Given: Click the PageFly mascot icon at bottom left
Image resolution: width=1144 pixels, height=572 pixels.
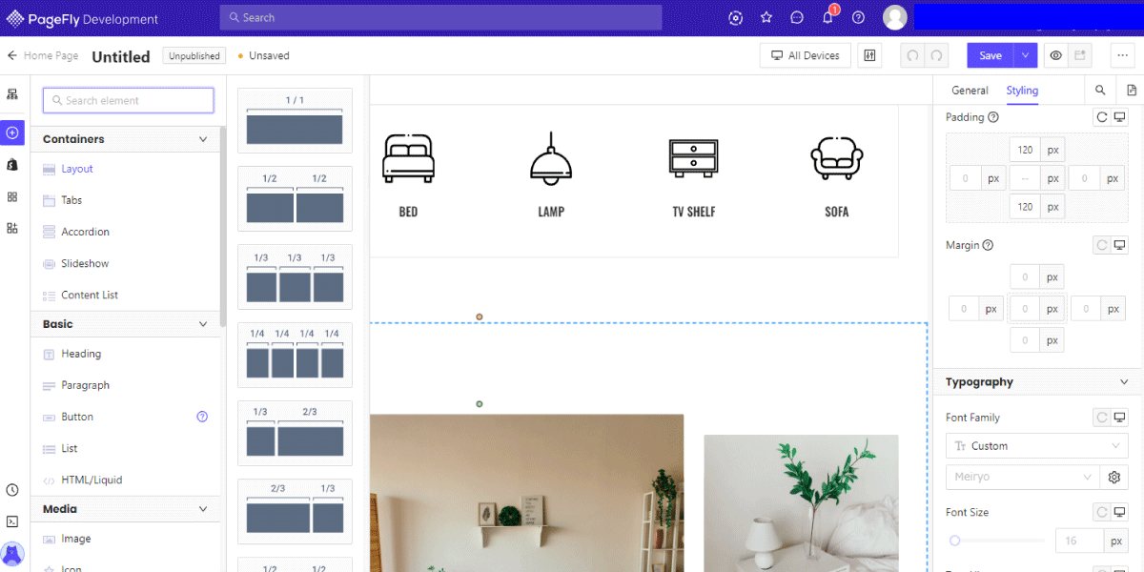Looking at the screenshot, I should point(12,554).
